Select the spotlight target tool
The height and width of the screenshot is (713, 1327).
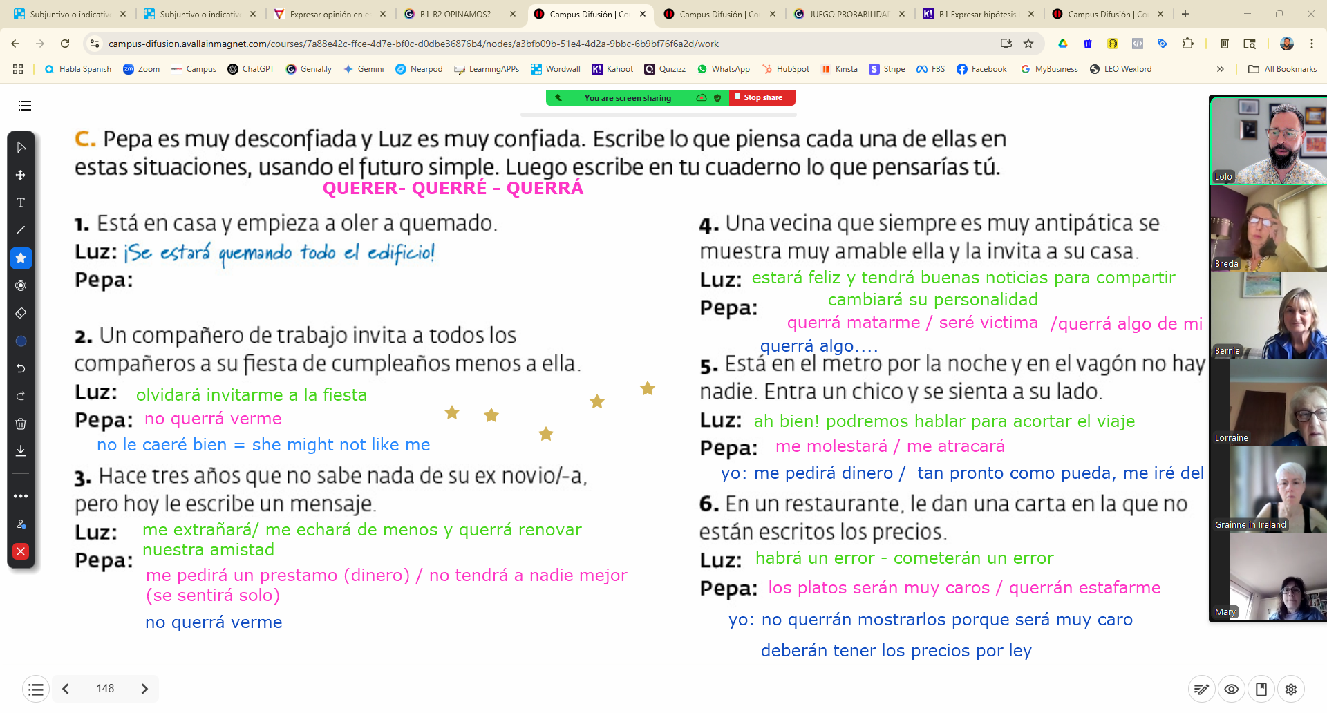pos(21,285)
